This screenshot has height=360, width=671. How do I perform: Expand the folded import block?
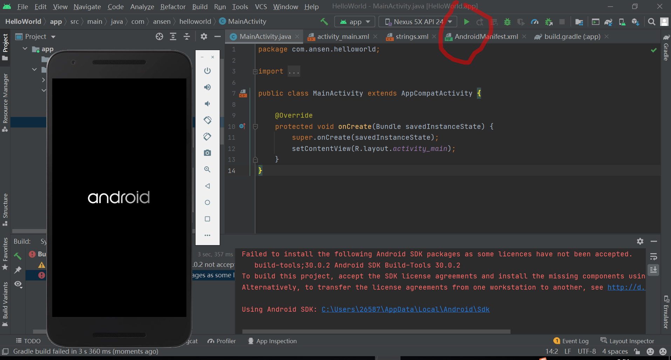255,71
